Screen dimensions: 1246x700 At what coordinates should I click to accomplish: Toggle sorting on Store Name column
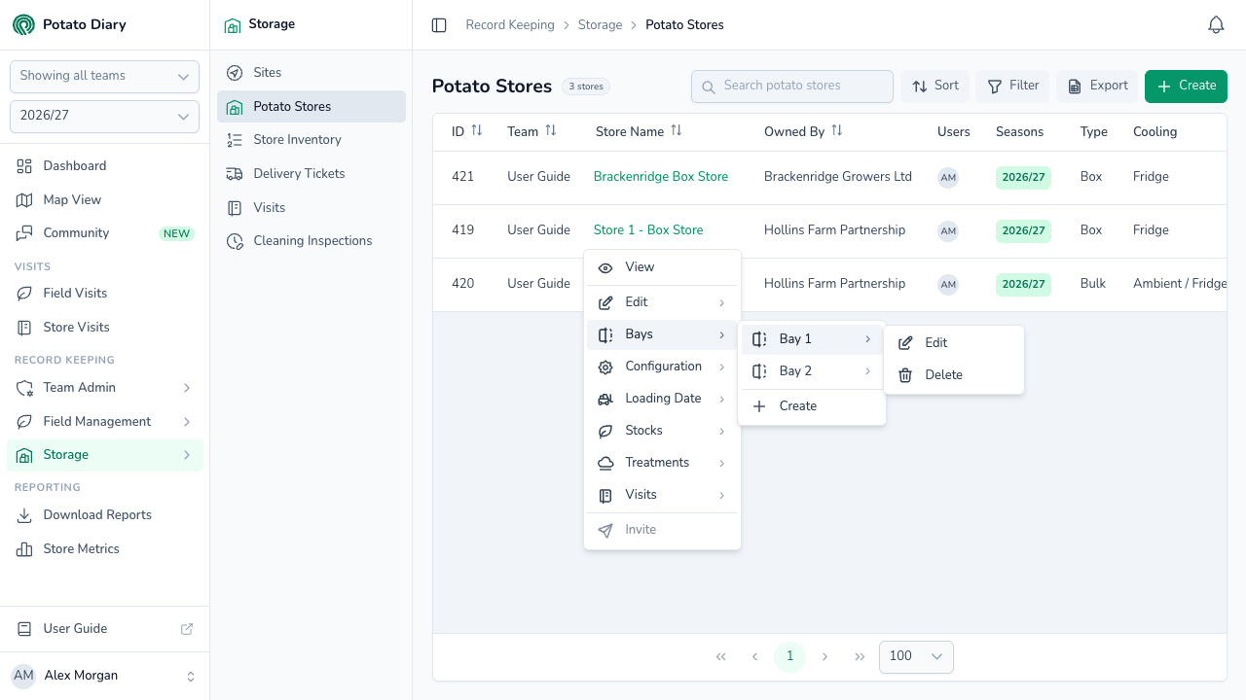point(677,130)
